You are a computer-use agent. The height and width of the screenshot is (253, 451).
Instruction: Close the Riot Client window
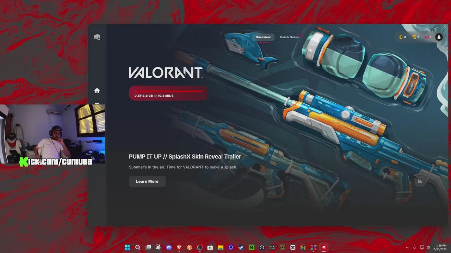pyautogui.click(x=444, y=27)
